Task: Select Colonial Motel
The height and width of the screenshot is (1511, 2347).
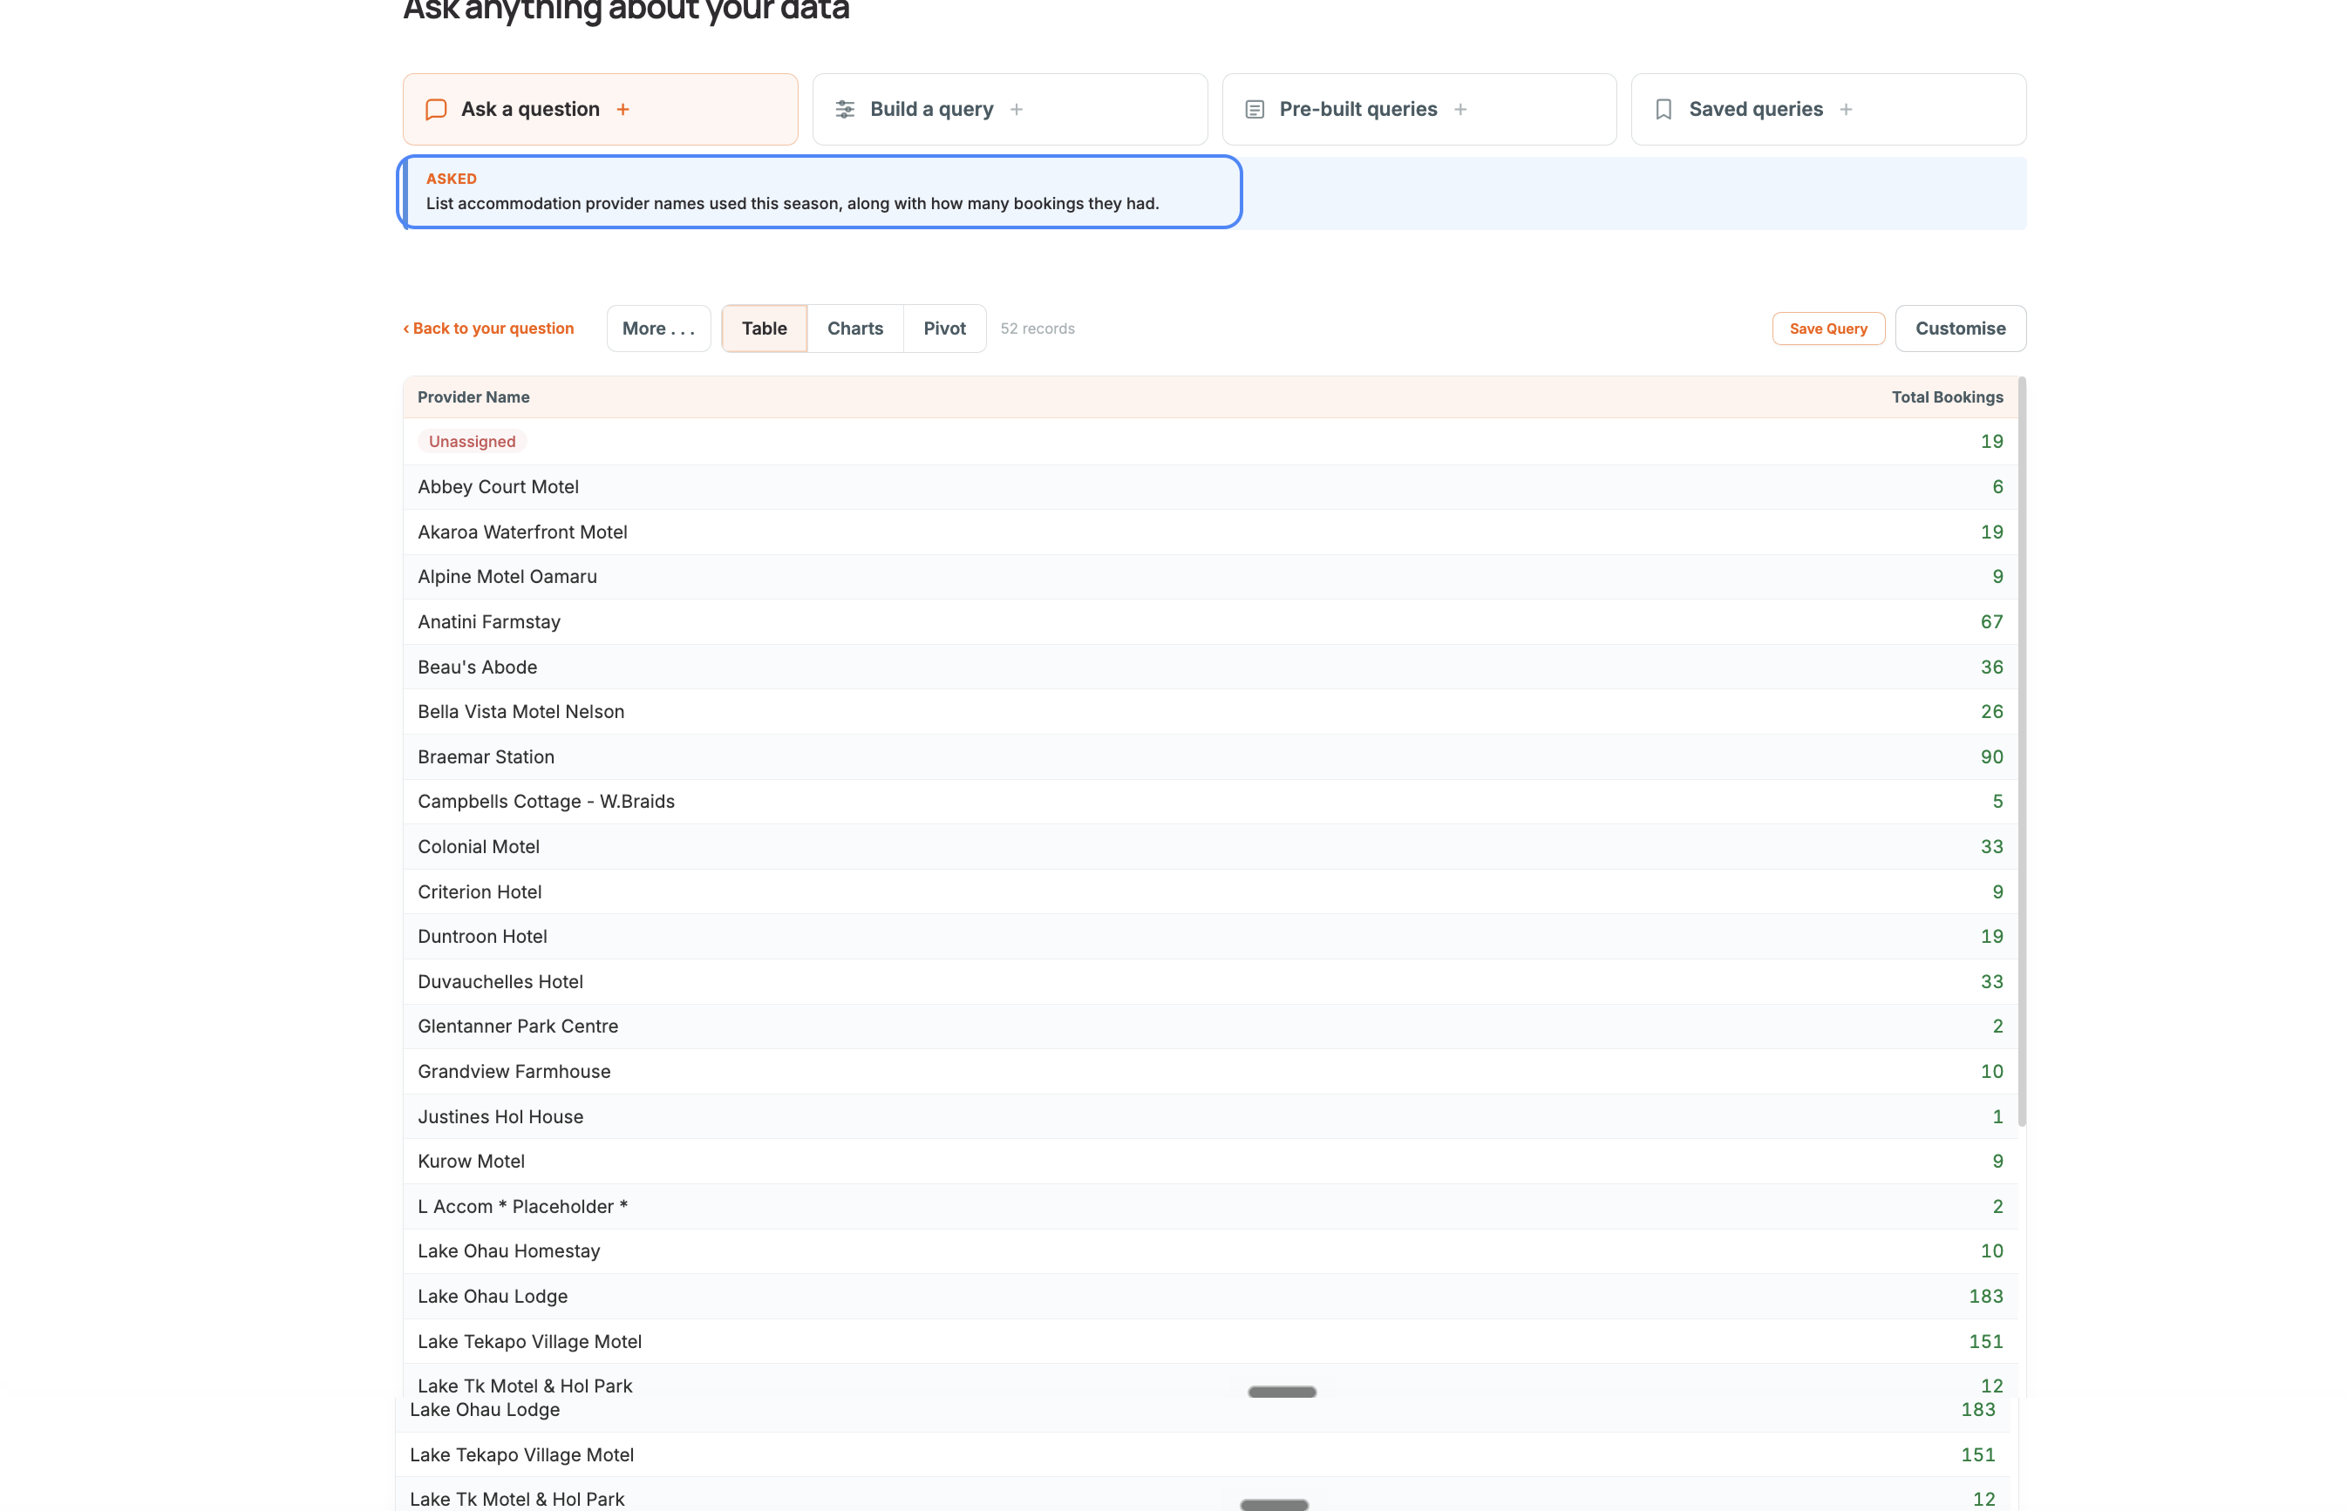Action: point(1209,847)
